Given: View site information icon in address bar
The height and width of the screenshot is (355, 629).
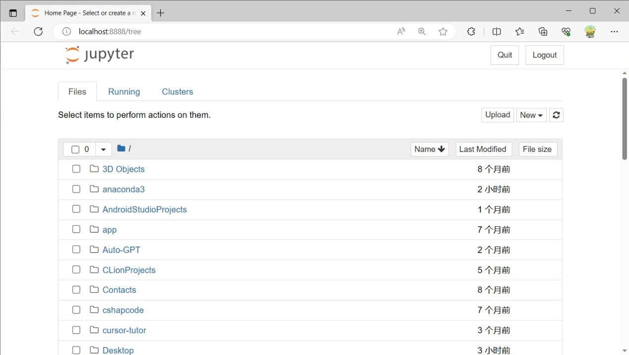Looking at the screenshot, I should pos(66,32).
